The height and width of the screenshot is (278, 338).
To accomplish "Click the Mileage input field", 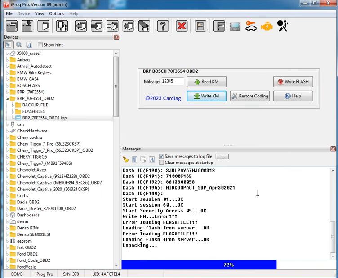I will 173,81.
